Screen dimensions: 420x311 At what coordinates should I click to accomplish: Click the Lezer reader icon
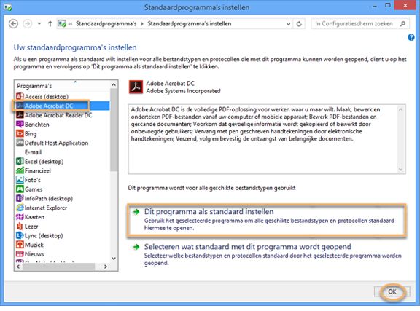coord(20,227)
